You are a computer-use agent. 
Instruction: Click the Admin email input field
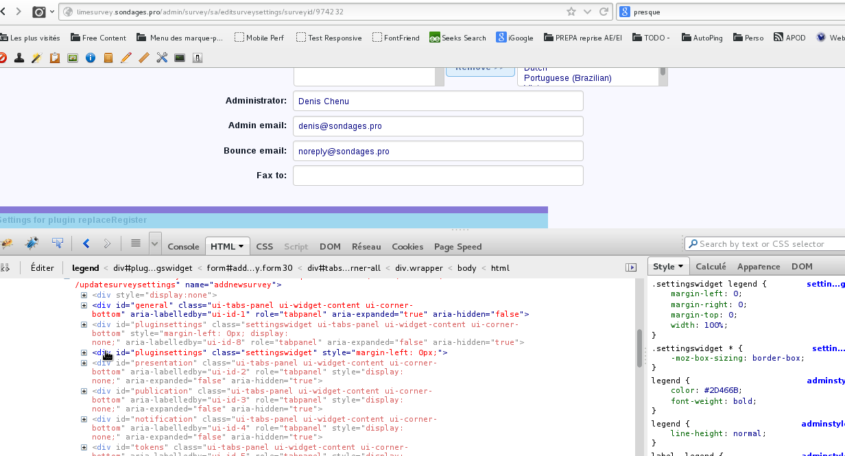[438, 126]
